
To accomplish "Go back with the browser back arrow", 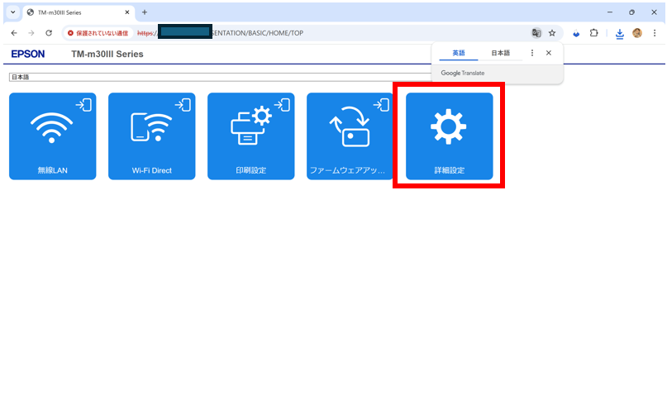I will pyautogui.click(x=14, y=33).
